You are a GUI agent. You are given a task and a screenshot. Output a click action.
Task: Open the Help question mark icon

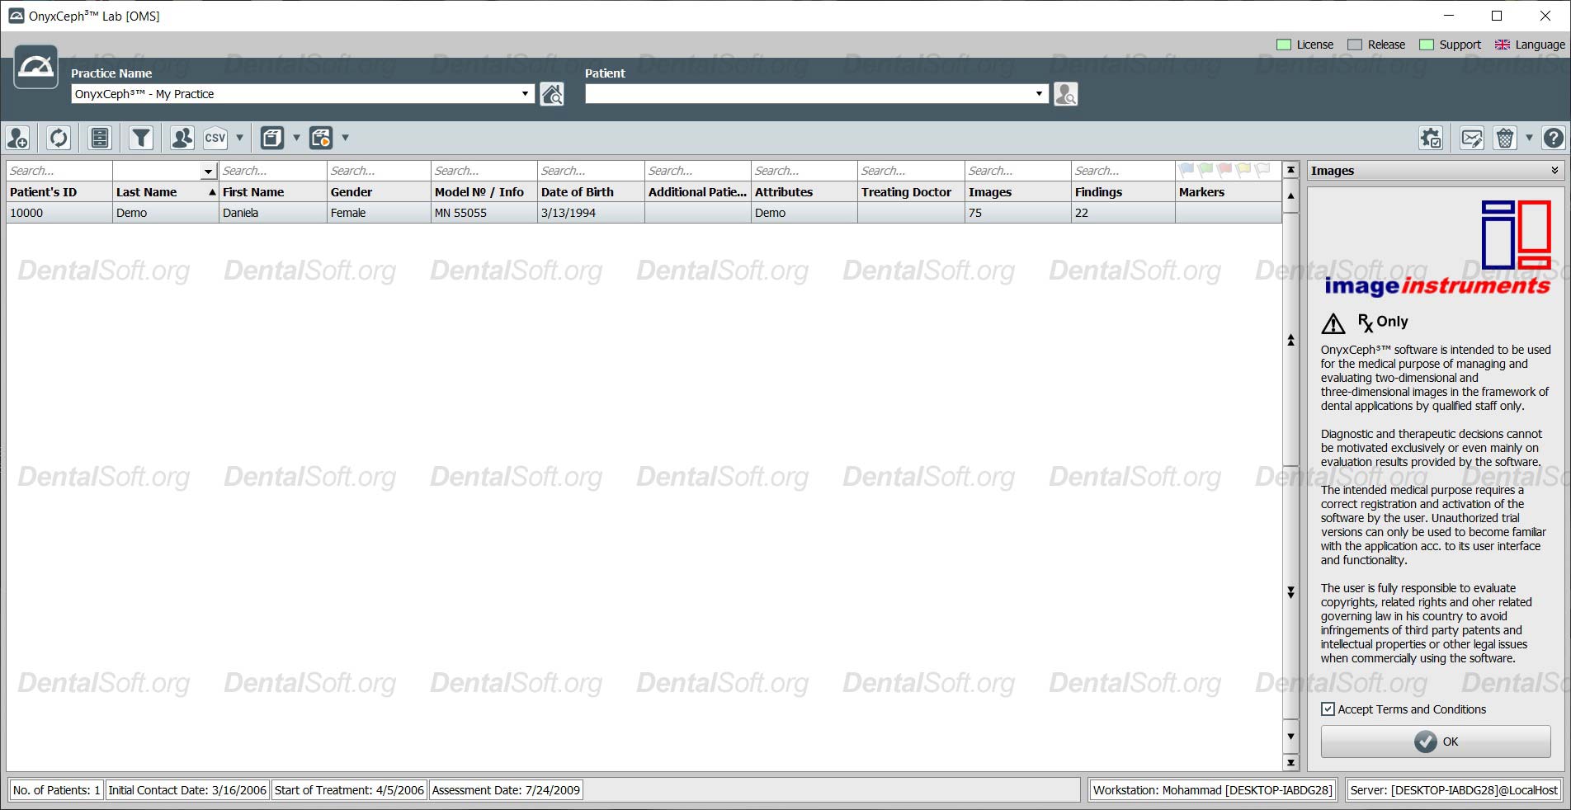pyautogui.click(x=1554, y=138)
